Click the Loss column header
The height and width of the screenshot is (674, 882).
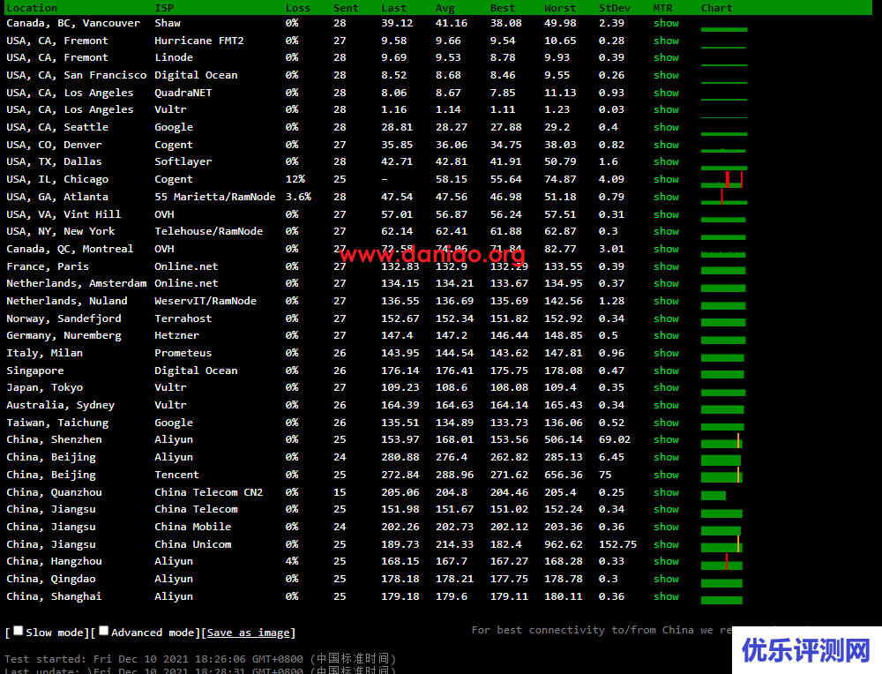point(298,8)
